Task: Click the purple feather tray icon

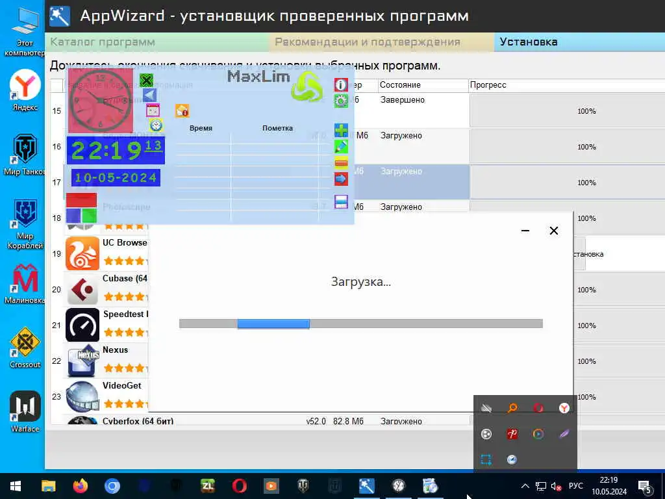Action: click(564, 433)
